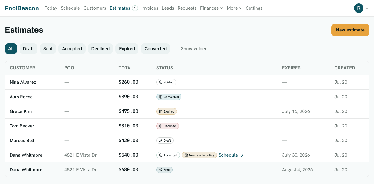Click the CUSTOMER column header
Image resolution: width=374 pixels, height=184 pixels.
[x=22, y=68]
